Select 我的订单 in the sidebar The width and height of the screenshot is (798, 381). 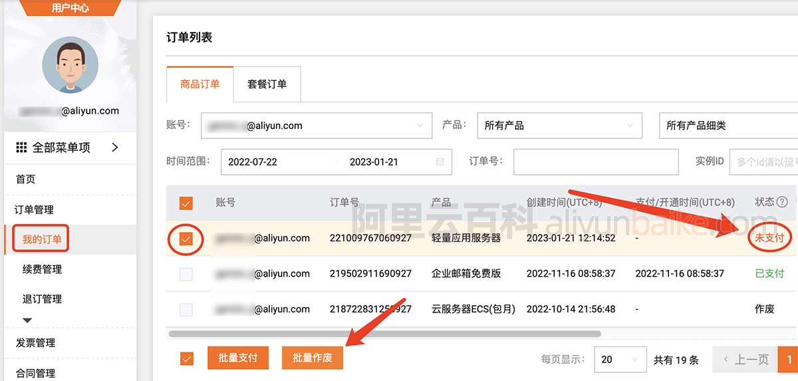pos(42,239)
